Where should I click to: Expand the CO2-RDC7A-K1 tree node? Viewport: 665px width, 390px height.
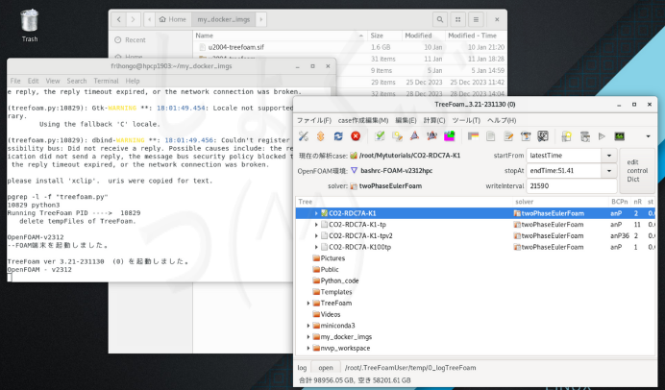coord(316,213)
